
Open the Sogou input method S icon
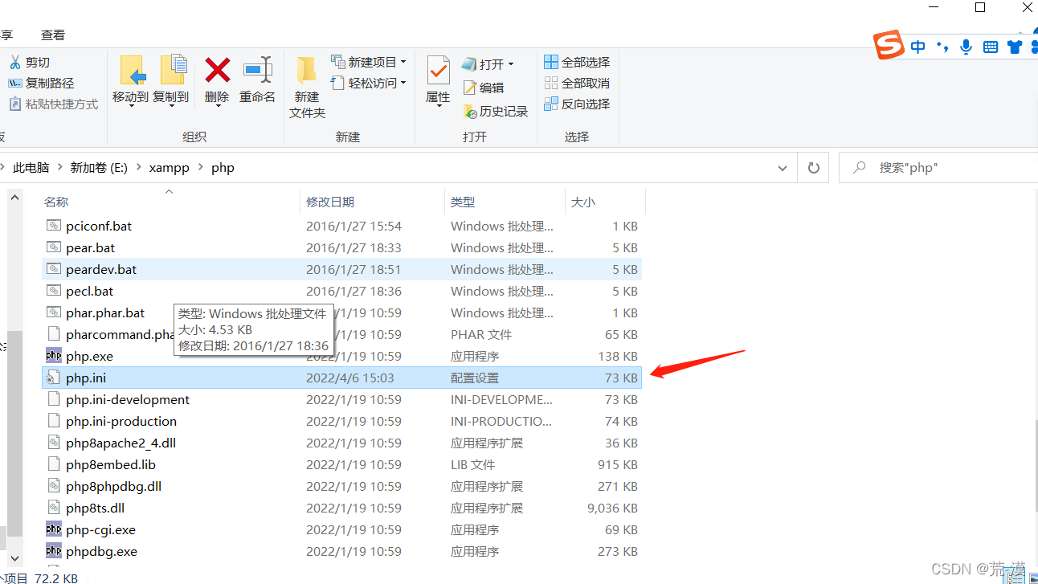click(887, 46)
